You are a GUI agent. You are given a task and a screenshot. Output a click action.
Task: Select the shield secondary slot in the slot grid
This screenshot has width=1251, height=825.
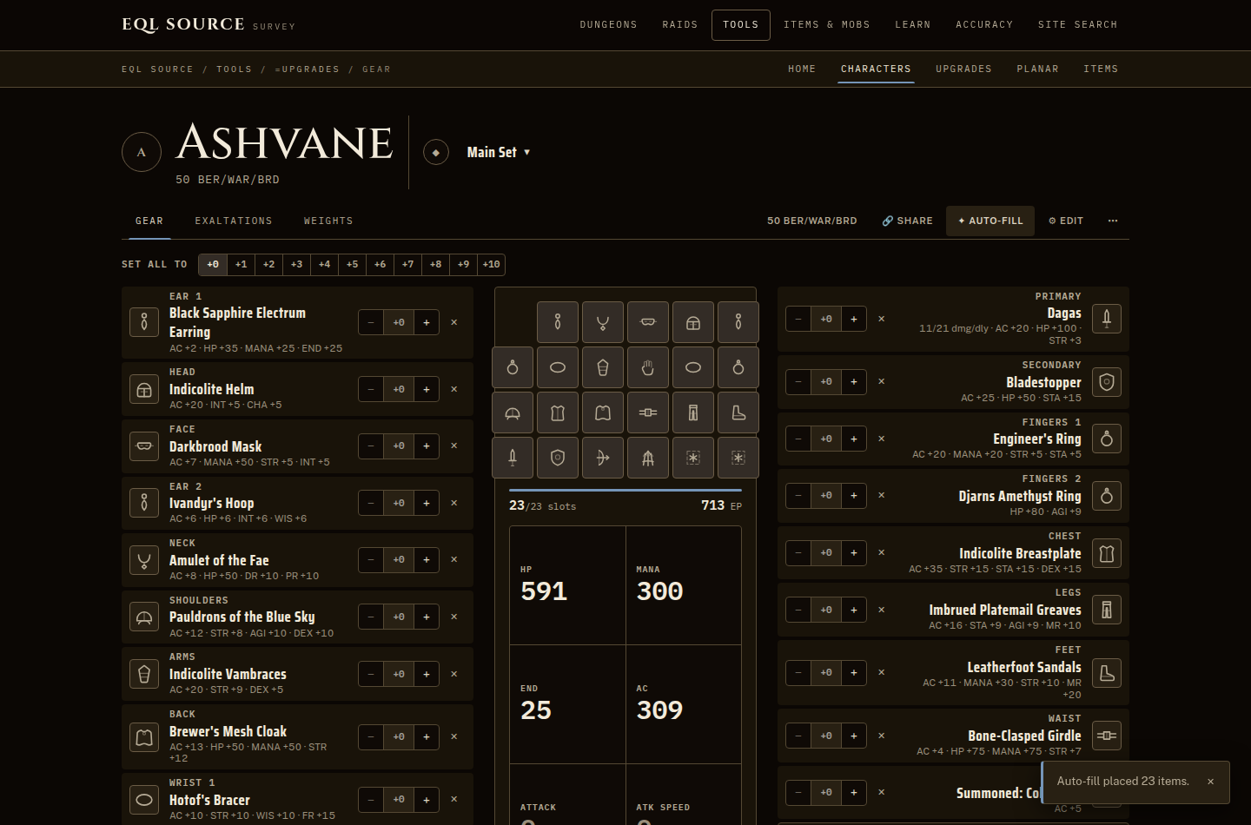558,458
